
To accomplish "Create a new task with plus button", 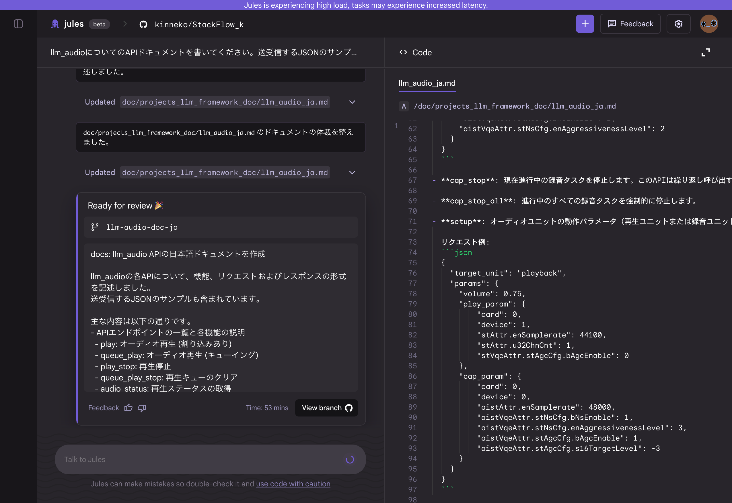I will pyautogui.click(x=585, y=24).
